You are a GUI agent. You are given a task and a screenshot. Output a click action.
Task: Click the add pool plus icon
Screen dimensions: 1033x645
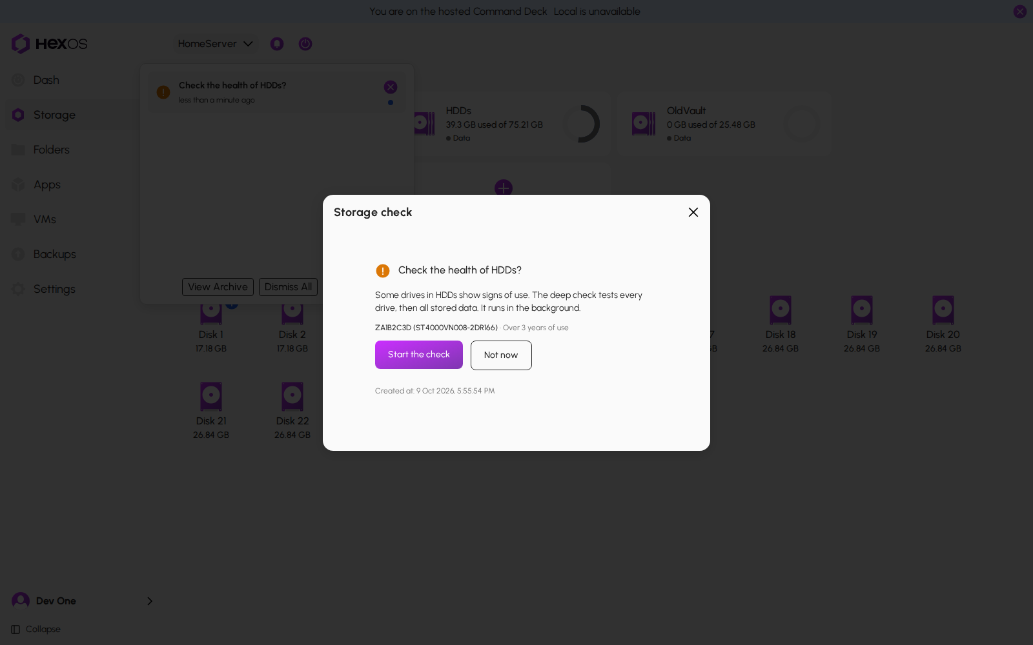pyautogui.click(x=504, y=188)
